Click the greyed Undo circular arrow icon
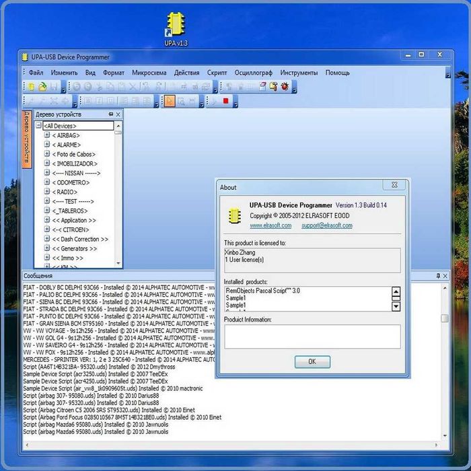 coord(77,87)
